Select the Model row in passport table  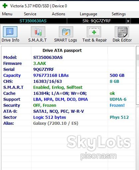click(x=68, y=57)
